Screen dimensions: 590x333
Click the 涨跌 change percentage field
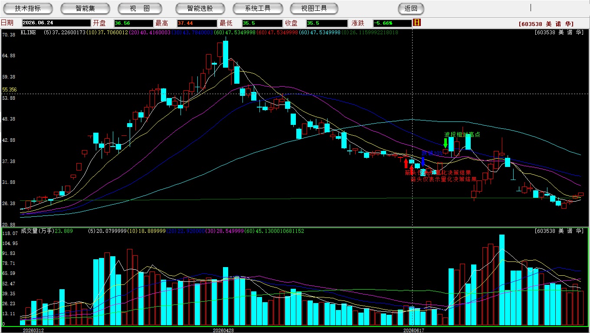[x=393, y=23]
